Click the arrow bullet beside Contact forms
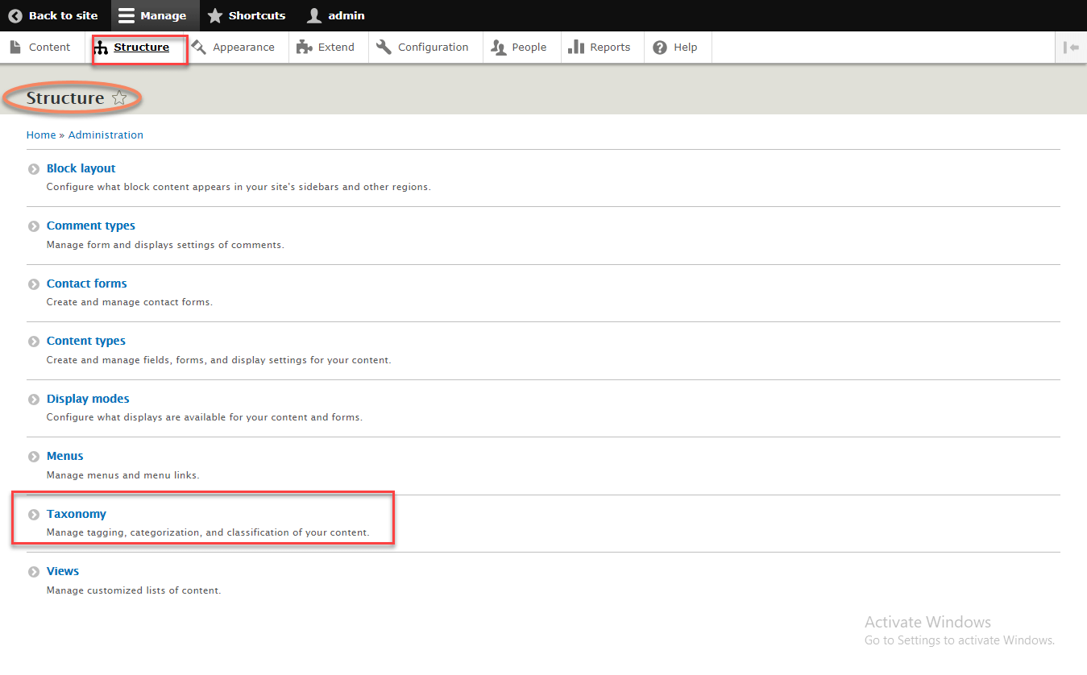This screenshot has width=1087, height=675. [x=34, y=284]
